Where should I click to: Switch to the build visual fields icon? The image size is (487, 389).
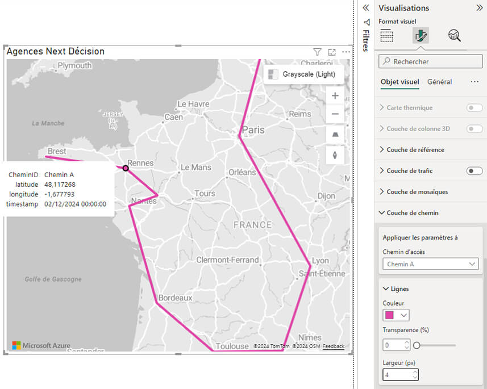click(387, 35)
